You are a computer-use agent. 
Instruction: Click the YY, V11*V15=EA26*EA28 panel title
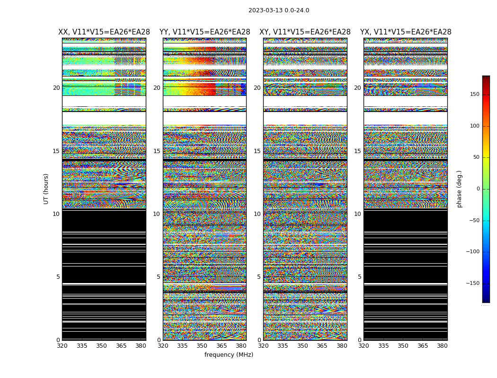[x=205, y=32]
